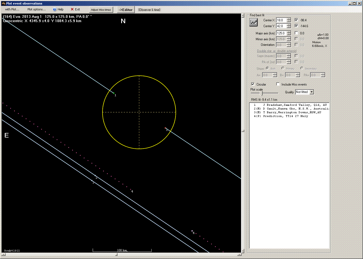Click the ->Editor button

pyautogui.click(x=125, y=10)
